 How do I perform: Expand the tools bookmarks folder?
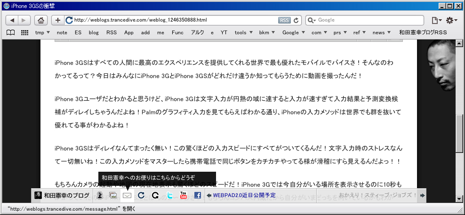pos(243,32)
